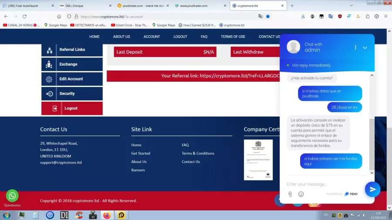Open Firefox from the taskbar
The width and height of the screenshot is (392, 220).
pyautogui.click(x=107, y=215)
